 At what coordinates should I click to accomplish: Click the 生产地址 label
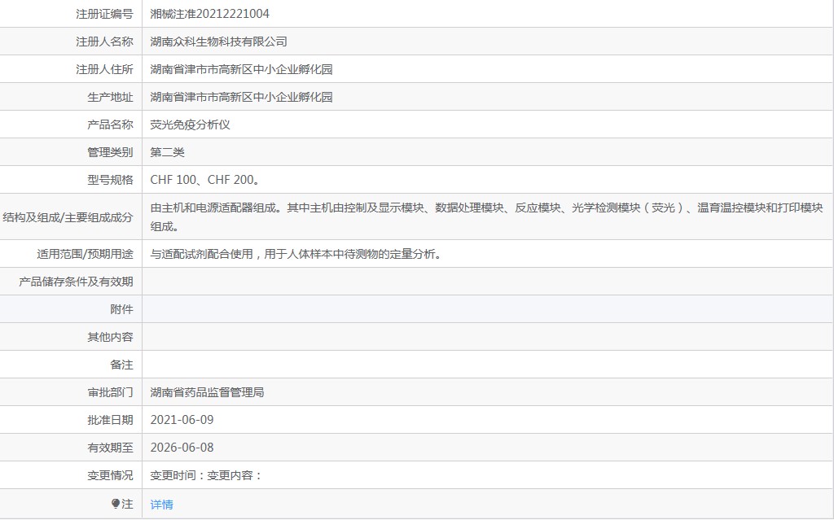pos(110,97)
